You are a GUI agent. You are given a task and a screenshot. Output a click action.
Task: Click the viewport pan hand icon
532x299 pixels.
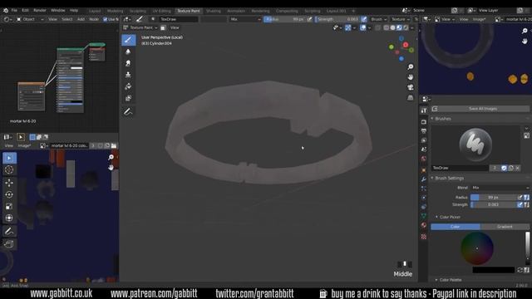411,77
